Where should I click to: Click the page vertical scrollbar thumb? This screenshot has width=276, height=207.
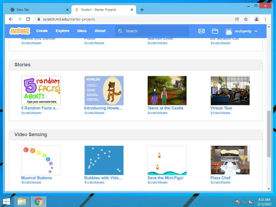(x=269, y=134)
